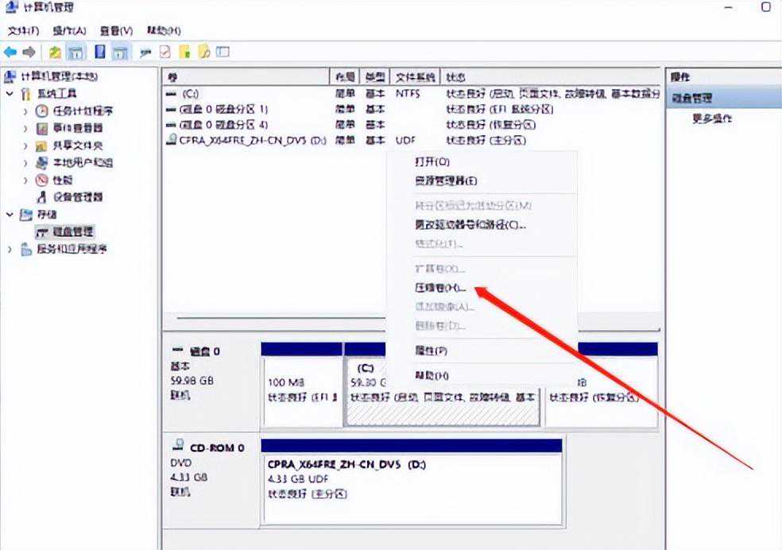Click the 性能 monitor icon in tree

pos(42,180)
